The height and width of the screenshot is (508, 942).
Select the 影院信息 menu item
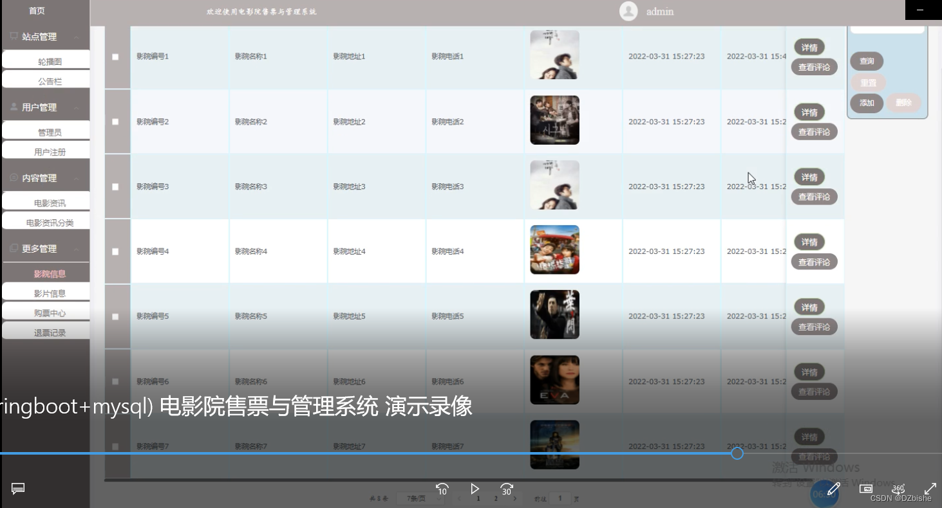[46, 273]
